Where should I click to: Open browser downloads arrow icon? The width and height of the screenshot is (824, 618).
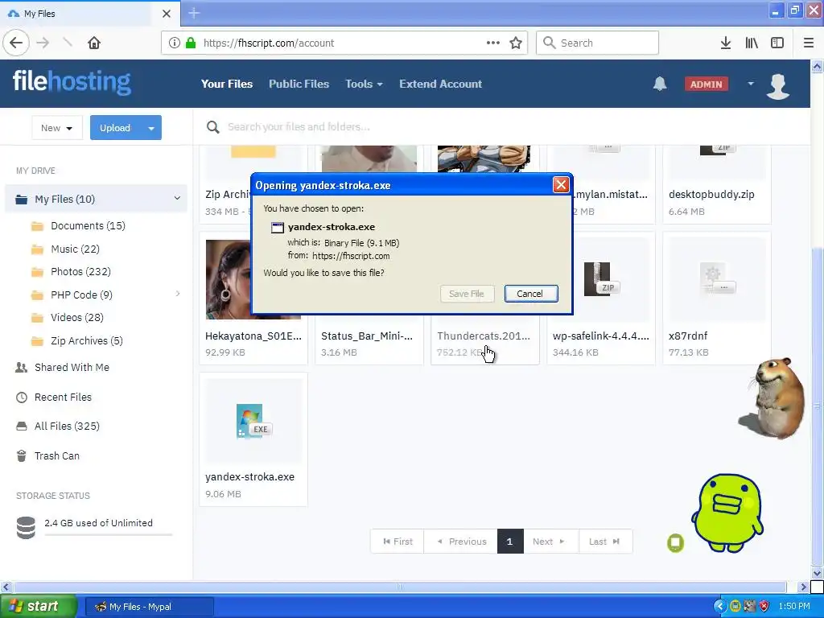coord(726,43)
